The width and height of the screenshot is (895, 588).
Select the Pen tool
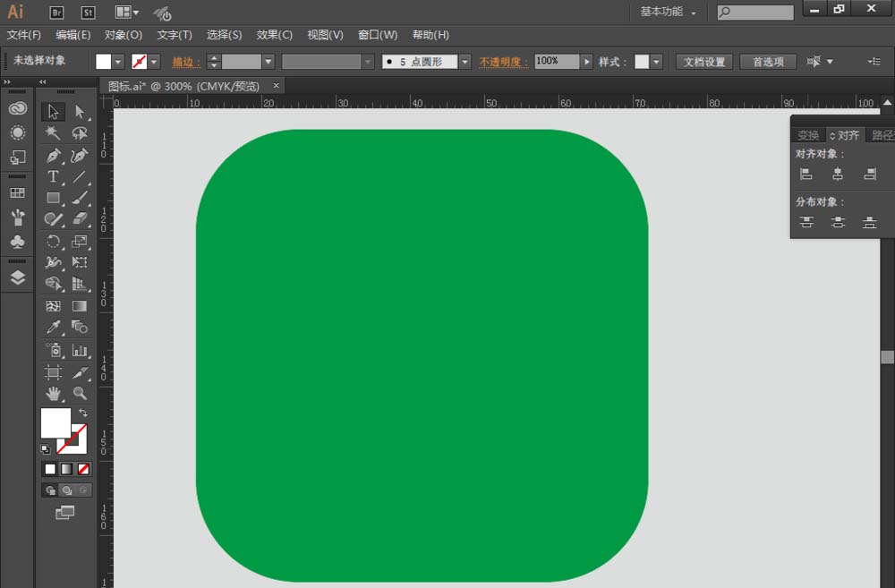click(54, 155)
